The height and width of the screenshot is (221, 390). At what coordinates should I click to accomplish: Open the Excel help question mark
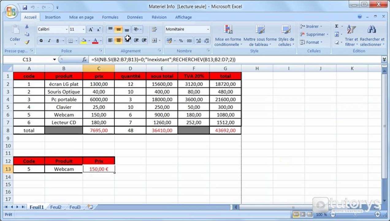[x=360, y=17]
